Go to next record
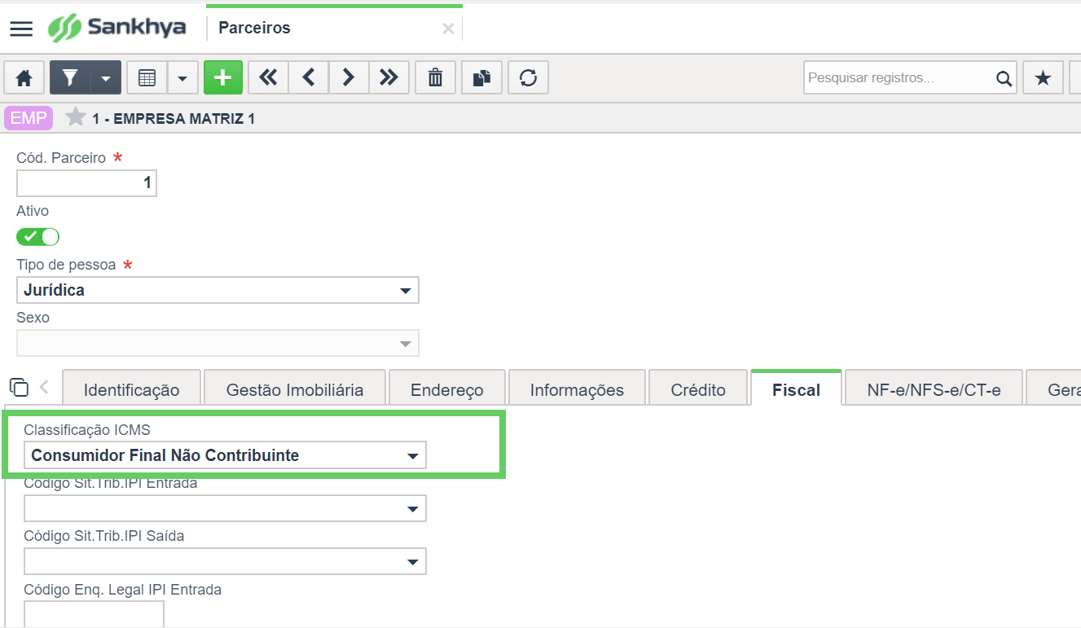The height and width of the screenshot is (628, 1081). click(x=349, y=77)
